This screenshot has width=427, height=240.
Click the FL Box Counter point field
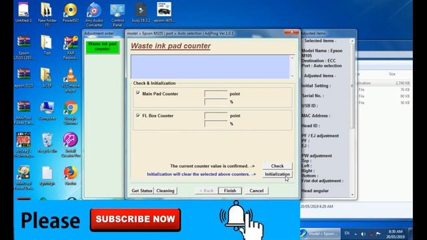pos(216,115)
